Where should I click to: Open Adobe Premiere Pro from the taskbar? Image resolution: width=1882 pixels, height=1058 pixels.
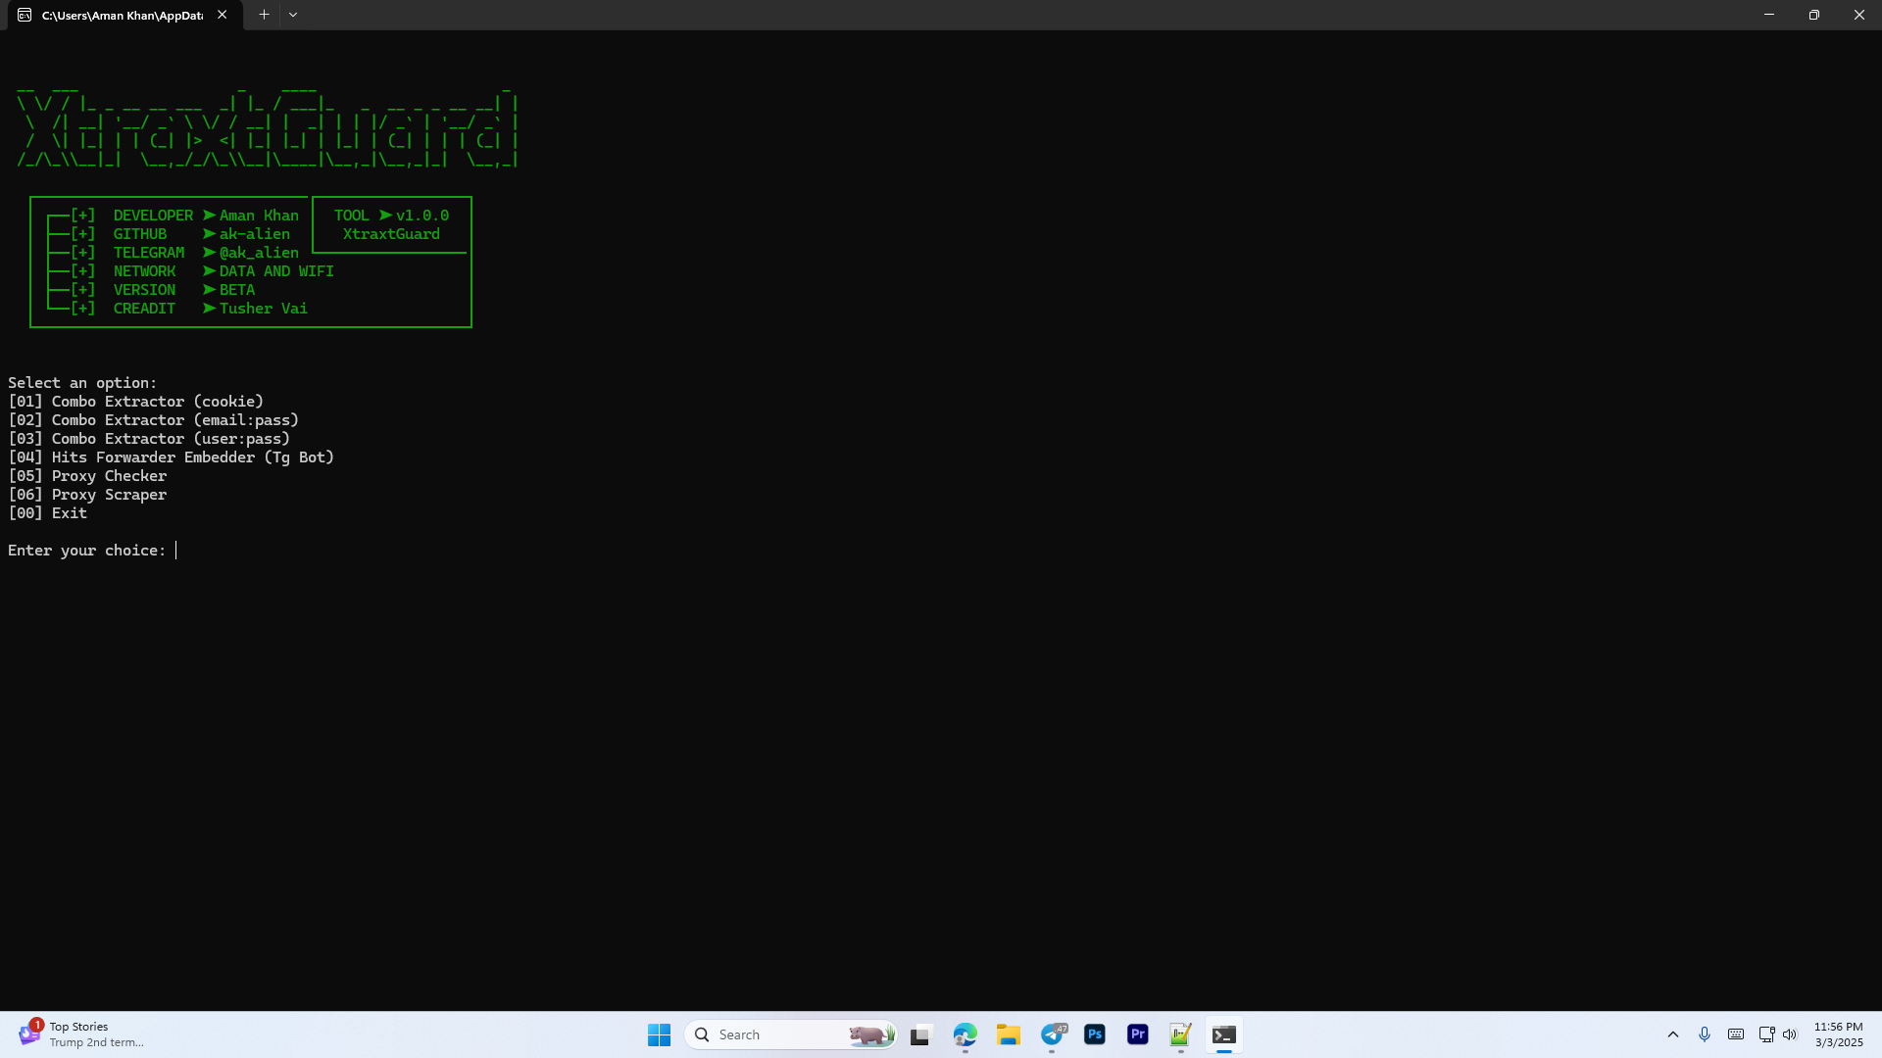click(1138, 1034)
